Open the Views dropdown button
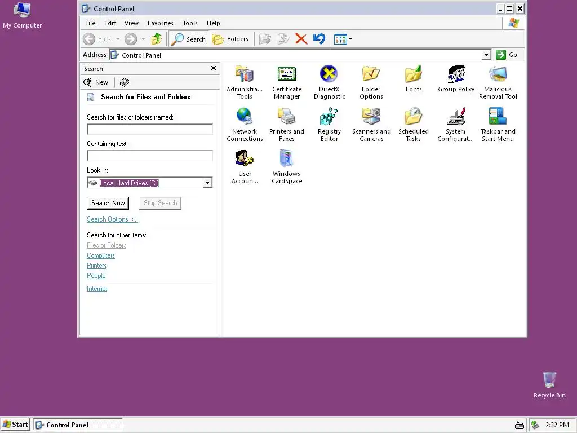The width and height of the screenshot is (577, 433). tap(343, 39)
